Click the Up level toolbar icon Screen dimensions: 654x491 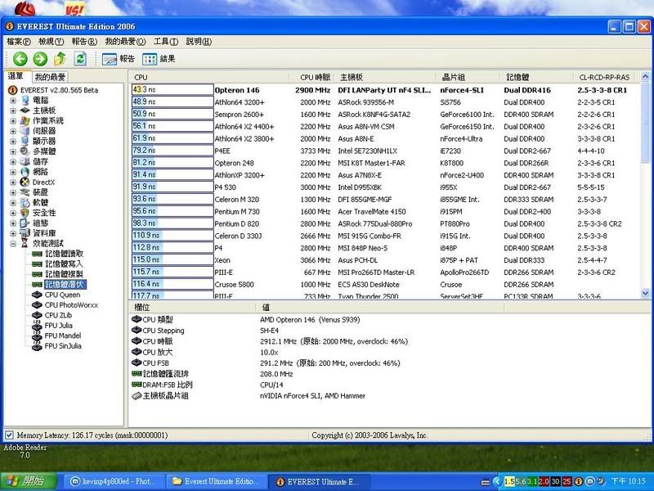coord(60,59)
